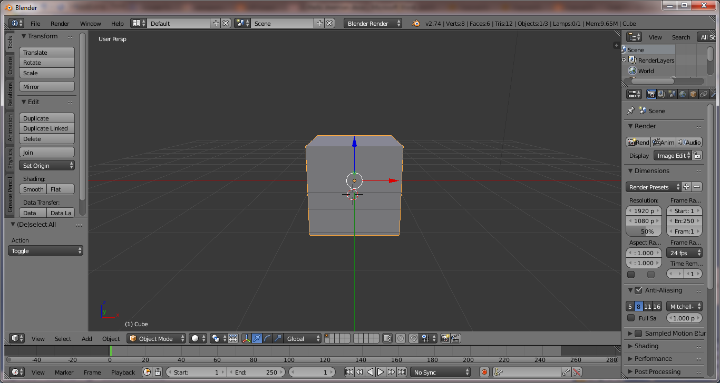Open the Blender Render engine dropdown

pos(373,23)
